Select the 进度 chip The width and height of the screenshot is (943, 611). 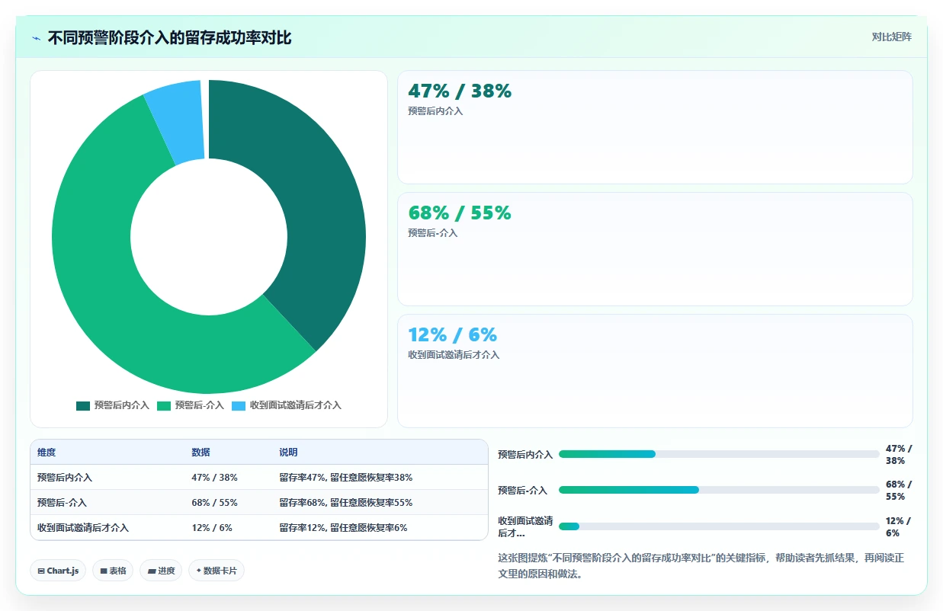pyautogui.click(x=161, y=571)
